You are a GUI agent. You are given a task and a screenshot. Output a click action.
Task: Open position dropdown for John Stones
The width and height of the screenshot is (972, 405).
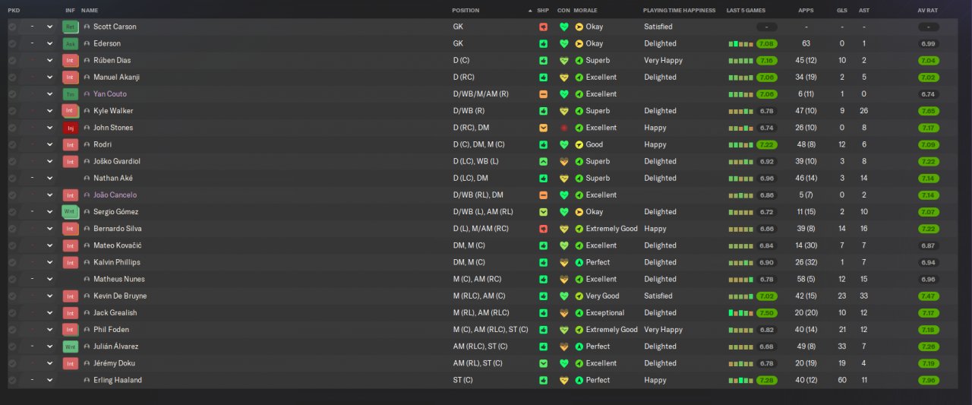(x=50, y=128)
